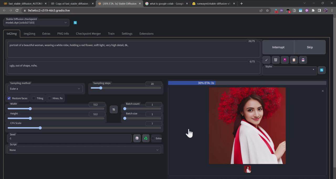Enable the Hires. fix checkbox
The height and width of the screenshot is (179, 336).
50,98
